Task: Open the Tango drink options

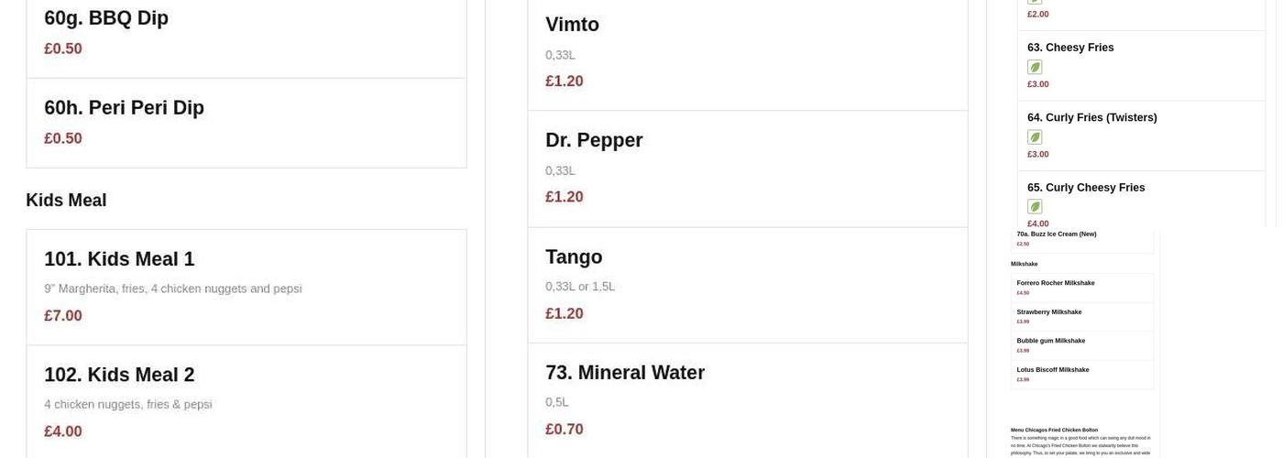Action: pyautogui.click(x=574, y=256)
